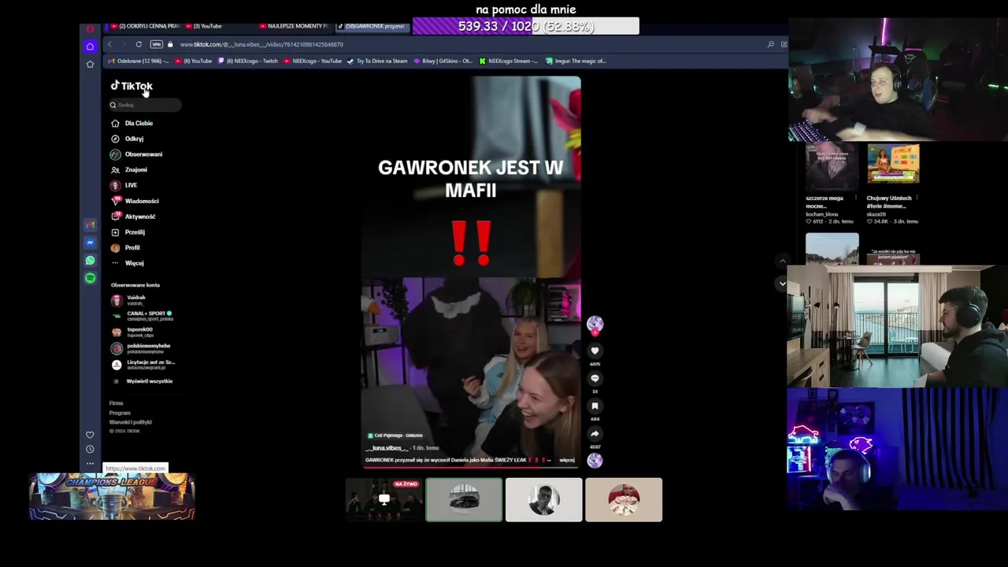
Task: Open (6) YouTube bookmark
Action: (x=195, y=61)
